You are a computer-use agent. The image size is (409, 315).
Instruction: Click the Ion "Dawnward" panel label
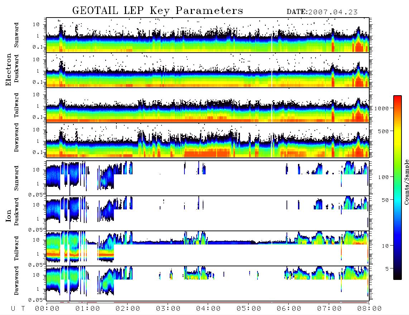pyautogui.click(x=16, y=281)
